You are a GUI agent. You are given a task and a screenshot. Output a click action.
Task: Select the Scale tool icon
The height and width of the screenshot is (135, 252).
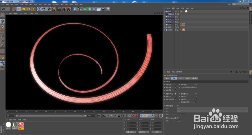[x=24, y=9]
